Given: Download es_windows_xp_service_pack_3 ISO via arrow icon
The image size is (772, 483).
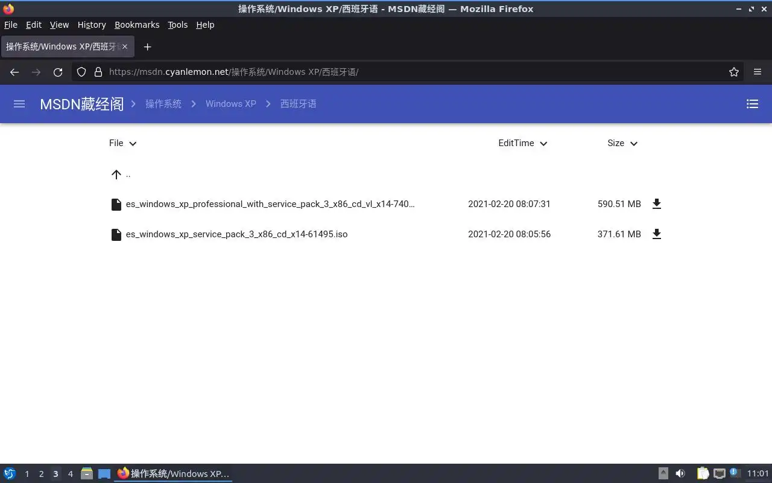Looking at the screenshot, I should pos(657,234).
